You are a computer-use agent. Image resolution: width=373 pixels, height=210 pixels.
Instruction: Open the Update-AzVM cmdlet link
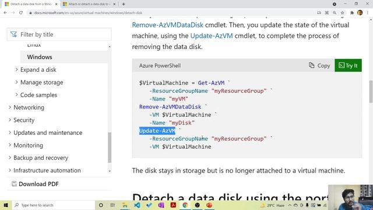coord(212,36)
